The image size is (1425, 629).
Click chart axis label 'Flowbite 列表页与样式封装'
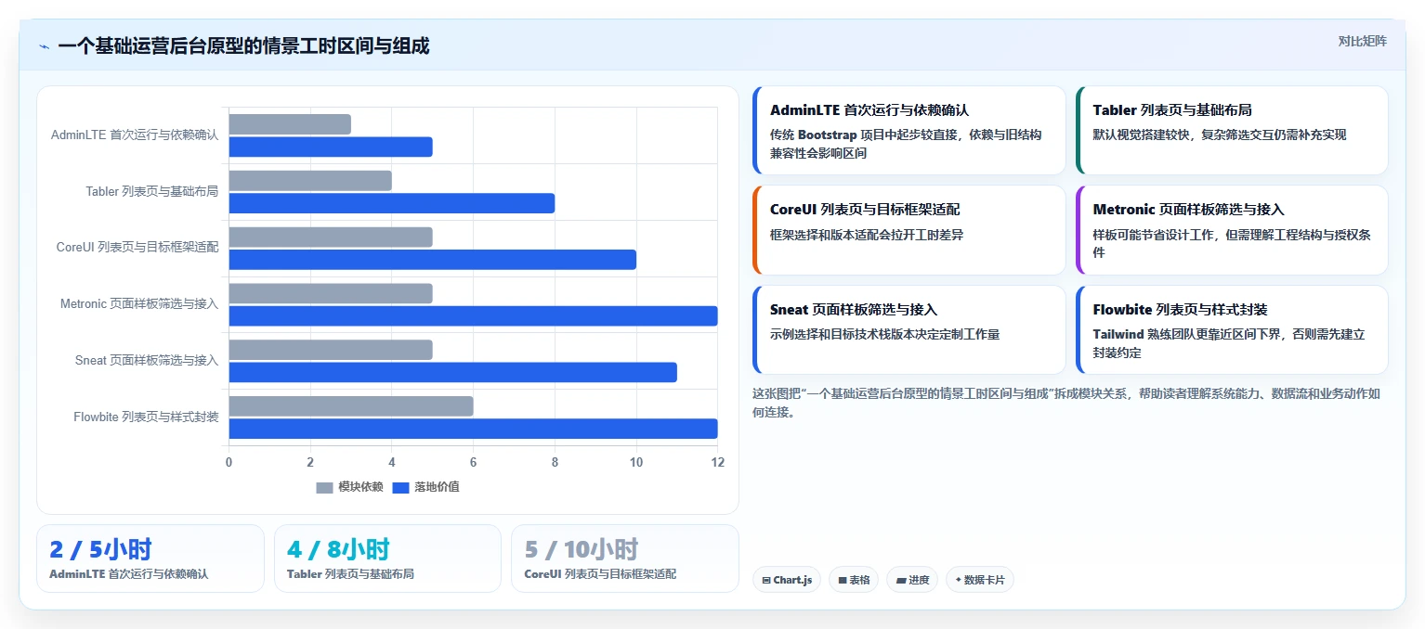(x=146, y=417)
